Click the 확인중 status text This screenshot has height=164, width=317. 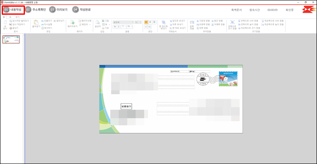tap(290, 10)
